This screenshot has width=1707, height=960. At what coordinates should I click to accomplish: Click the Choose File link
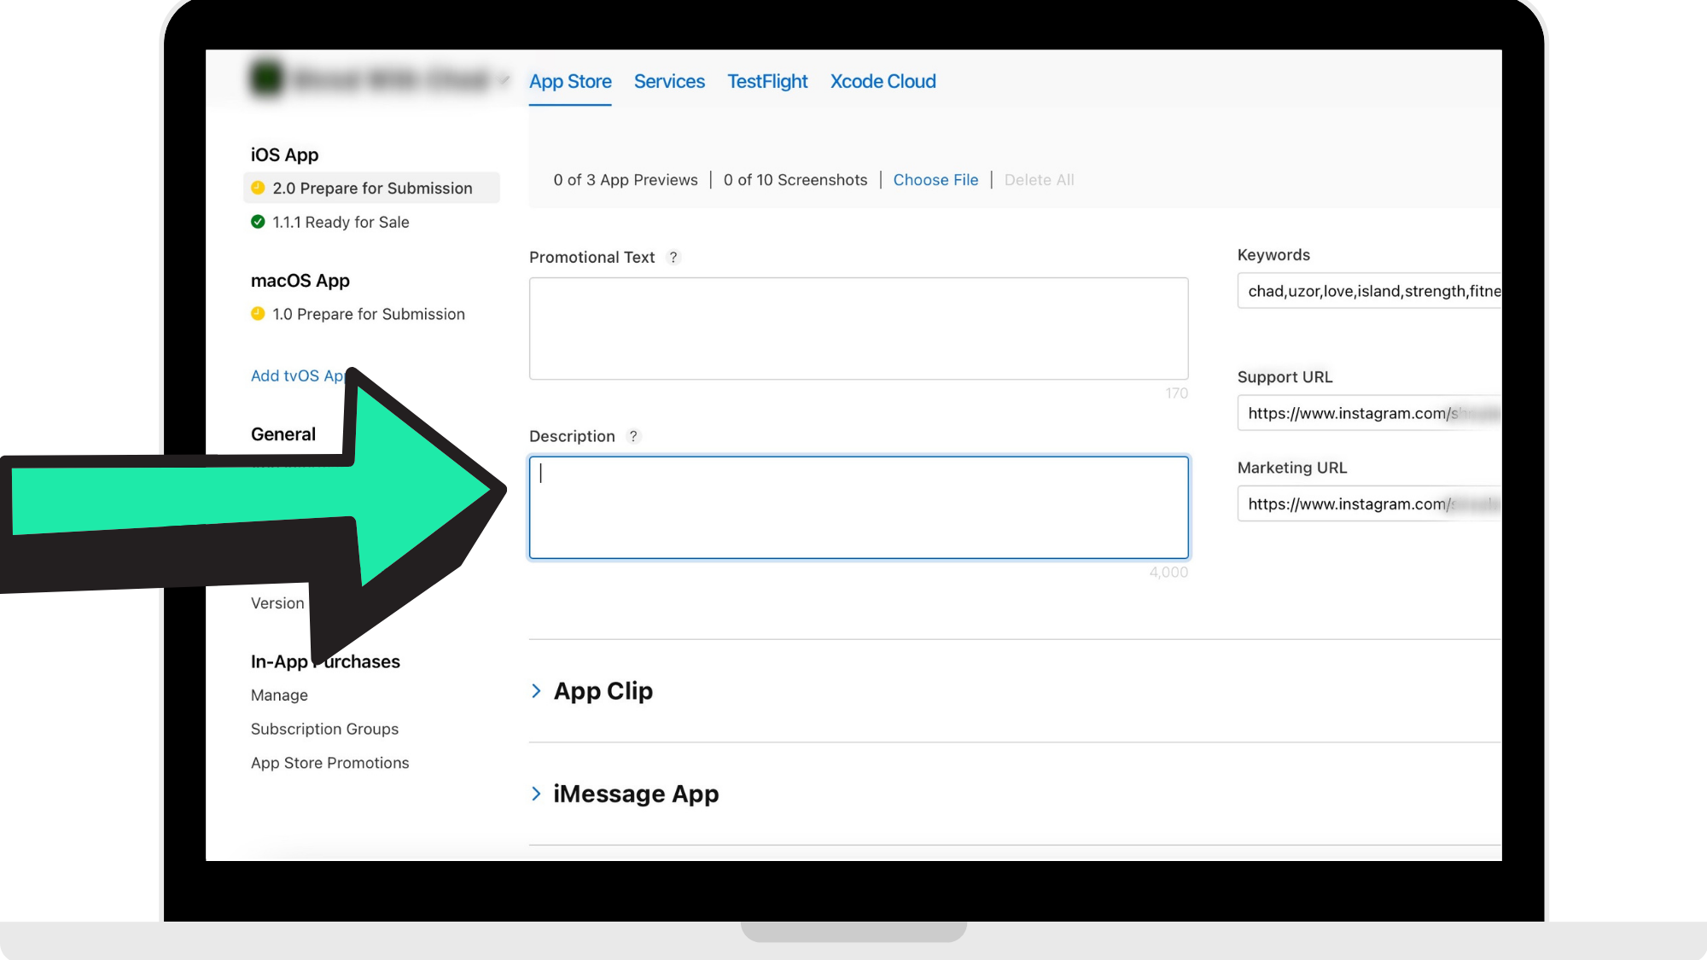935,180
